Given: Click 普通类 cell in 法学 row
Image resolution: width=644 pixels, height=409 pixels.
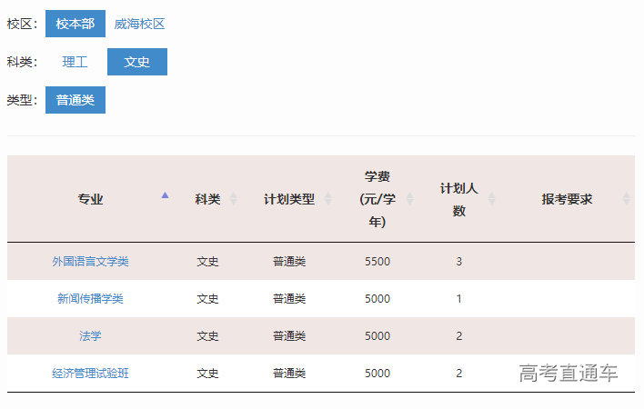Looking at the screenshot, I should point(289,336).
